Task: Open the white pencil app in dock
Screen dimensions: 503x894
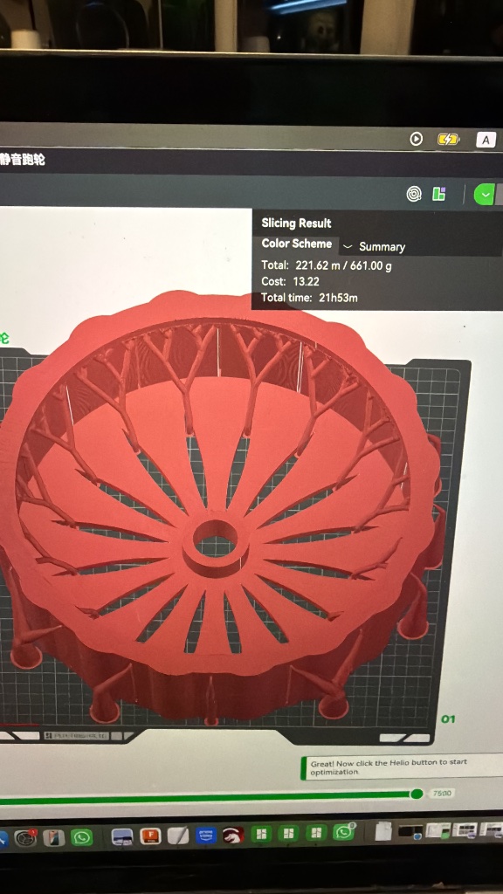Action: pyautogui.click(x=178, y=836)
